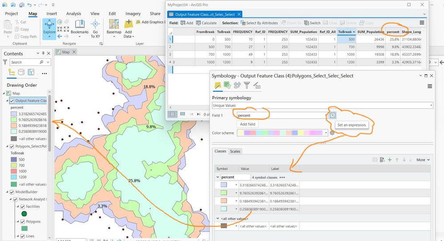
Task: Open the advanced symbology options tab icon
Action: [x=257, y=85]
